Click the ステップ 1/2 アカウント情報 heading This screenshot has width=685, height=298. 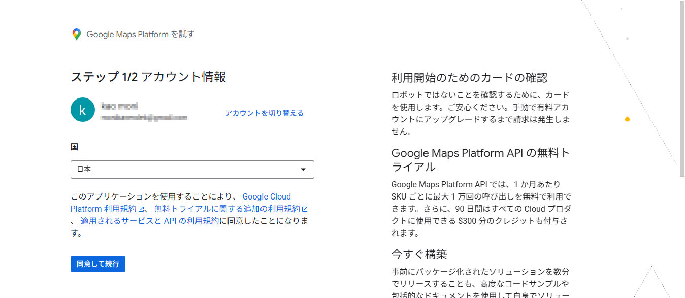pos(148,77)
